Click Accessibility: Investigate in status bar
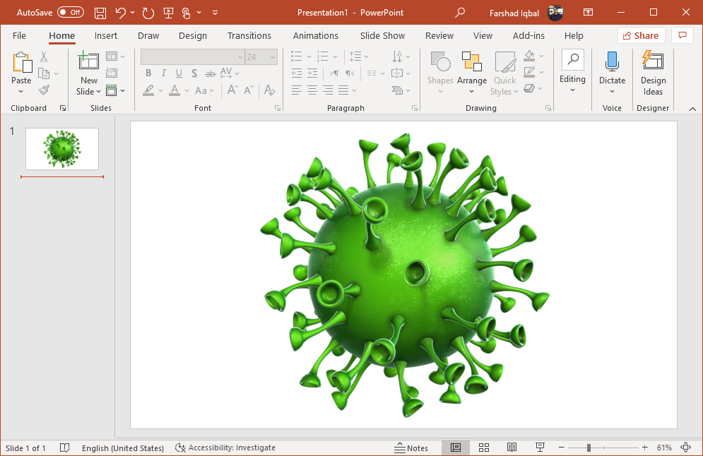This screenshot has width=703, height=456. (225, 448)
